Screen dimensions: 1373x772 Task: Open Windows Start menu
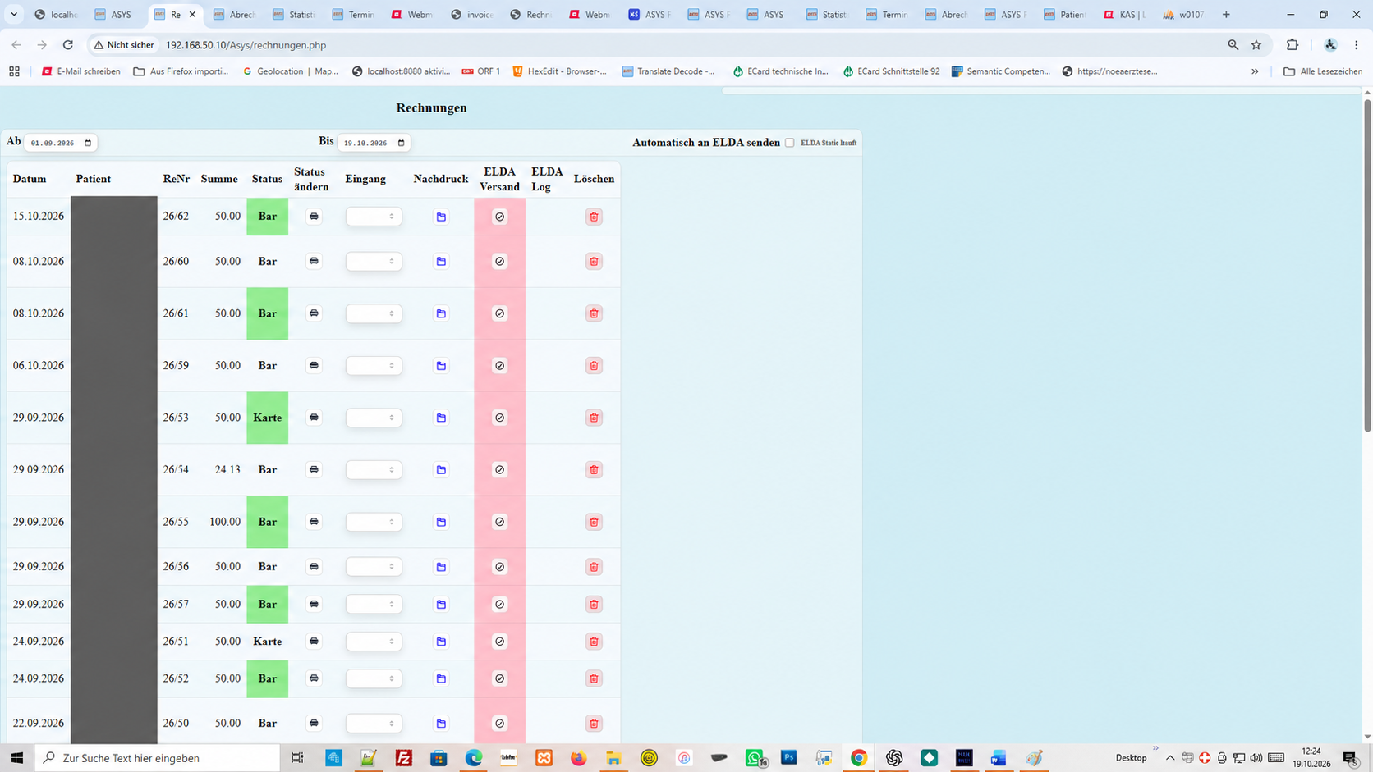coord(17,758)
